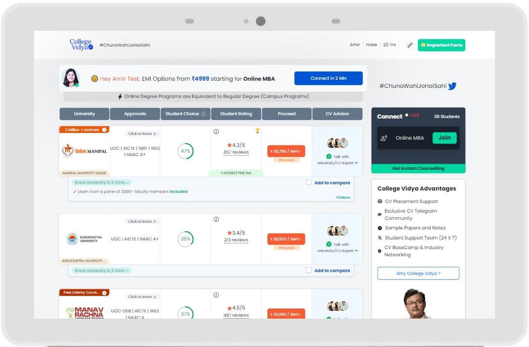Select the Student Rating column header
Image resolution: width=529 pixels, height=347 pixels.
[236, 114]
